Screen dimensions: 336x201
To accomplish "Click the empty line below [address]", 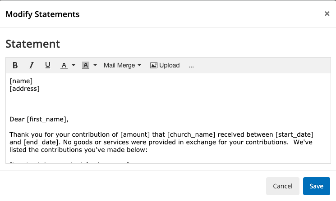I will (168, 96).
